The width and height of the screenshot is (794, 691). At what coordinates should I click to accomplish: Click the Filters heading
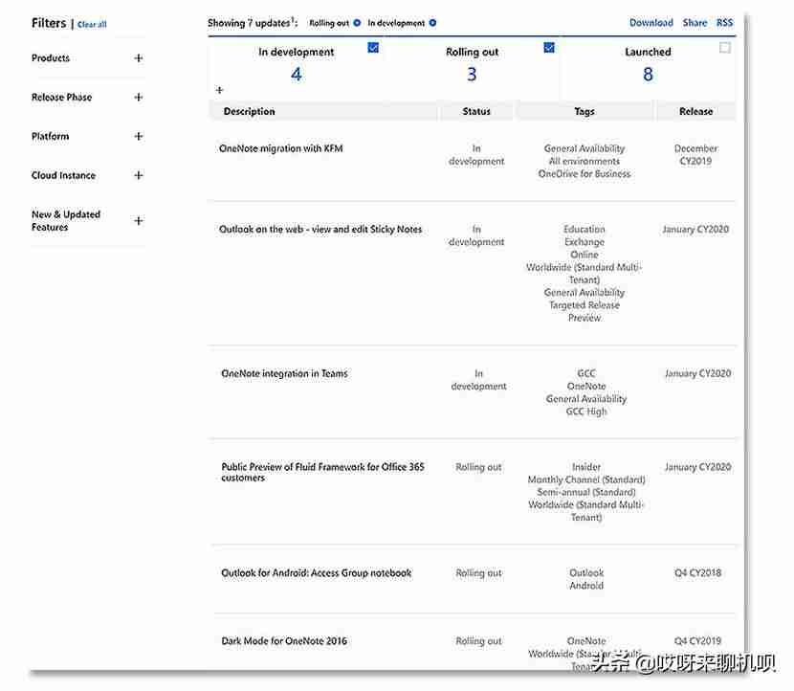click(x=49, y=23)
